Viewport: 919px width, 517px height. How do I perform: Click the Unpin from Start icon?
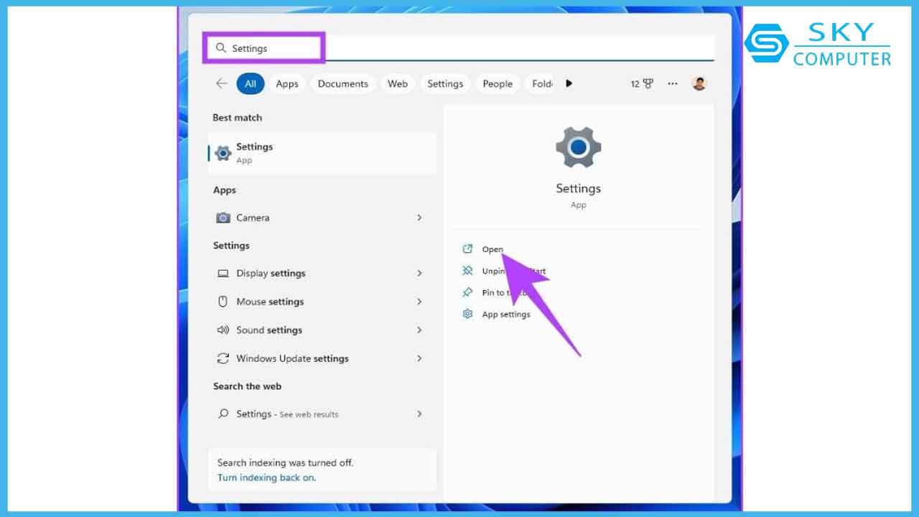click(467, 271)
